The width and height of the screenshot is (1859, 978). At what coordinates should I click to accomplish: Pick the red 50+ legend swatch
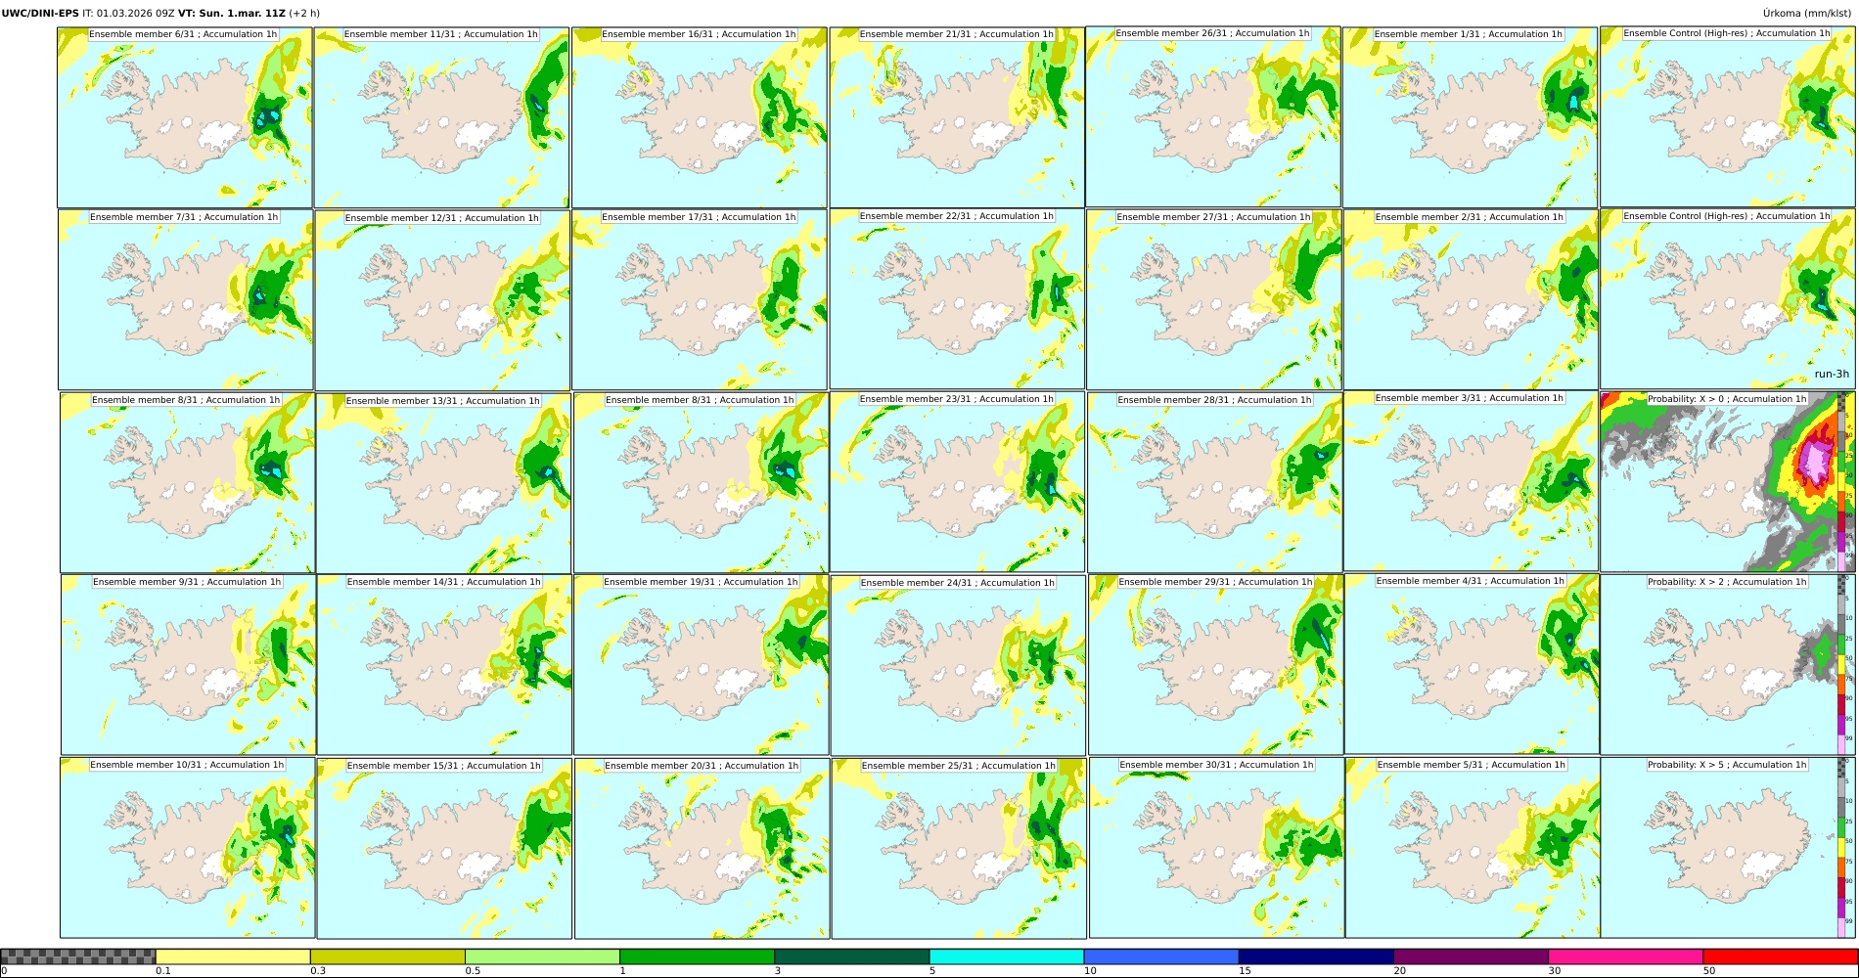pos(1781,956)
